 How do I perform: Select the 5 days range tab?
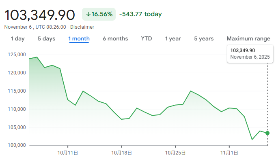tap(46, 39)
